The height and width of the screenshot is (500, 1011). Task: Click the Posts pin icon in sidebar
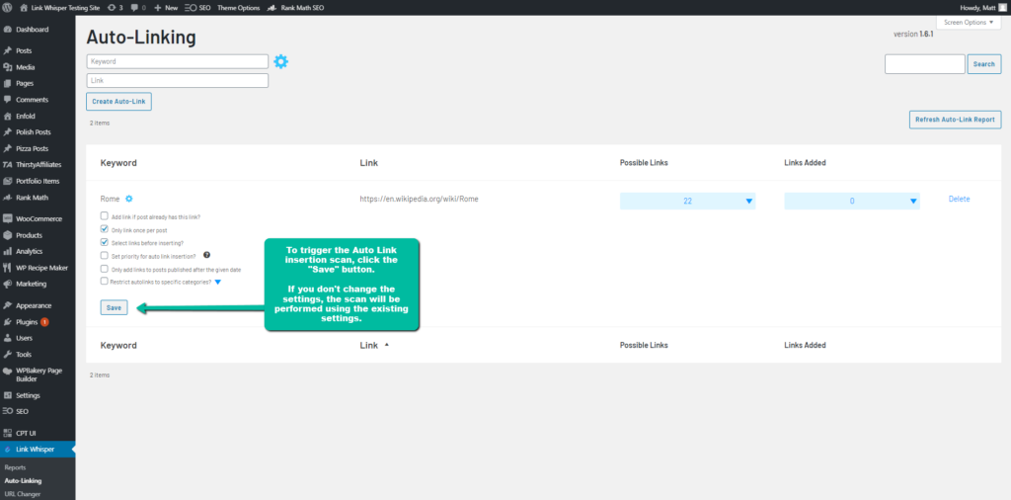click(7, 50)
